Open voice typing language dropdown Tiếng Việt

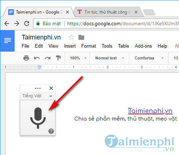point(38,96)
